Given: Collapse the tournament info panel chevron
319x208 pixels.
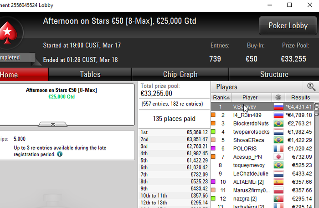Looking at the screenshot, I should [x=53, y=124].
